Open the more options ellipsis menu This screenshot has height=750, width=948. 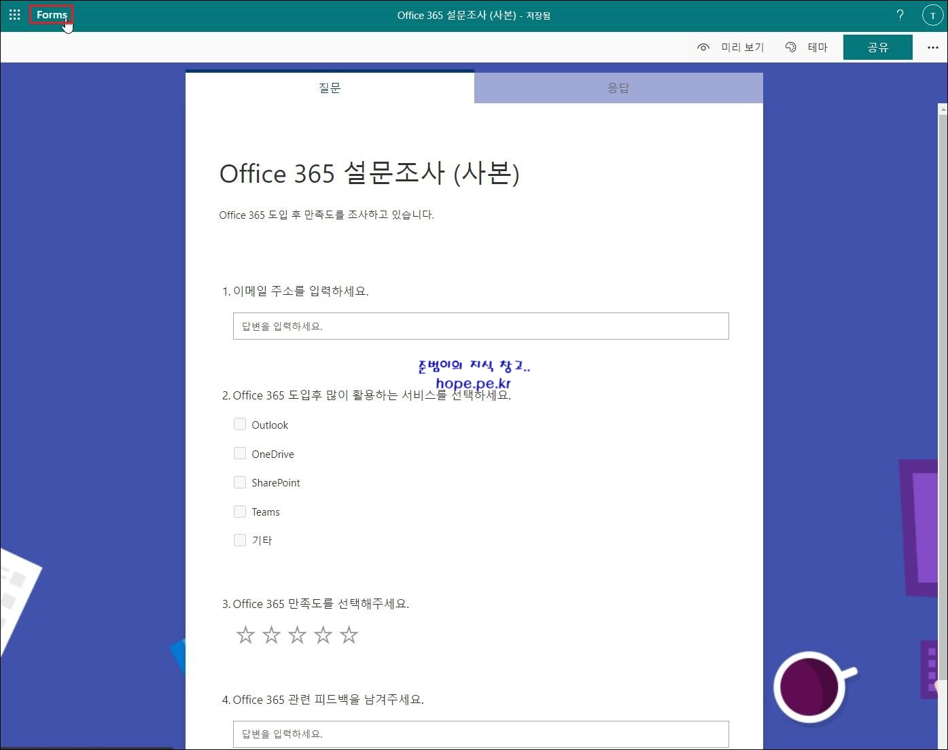932,48
